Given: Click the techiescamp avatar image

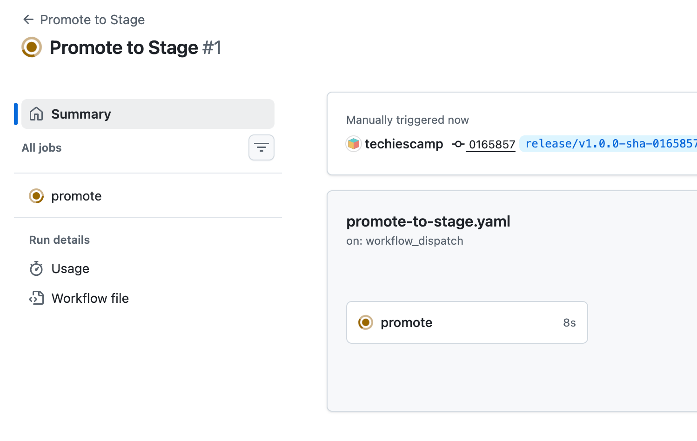Looking at the screenshot, I should 354,144.
